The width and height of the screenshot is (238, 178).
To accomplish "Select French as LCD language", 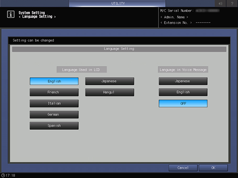I will tap(54, 92).
